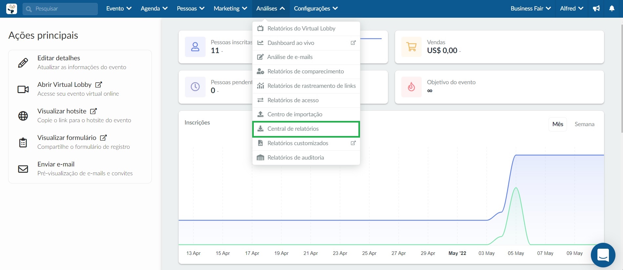Open the chat support bubble icon
The width and height of the screenshot is (623, 270).
click(x=603, y=255)
